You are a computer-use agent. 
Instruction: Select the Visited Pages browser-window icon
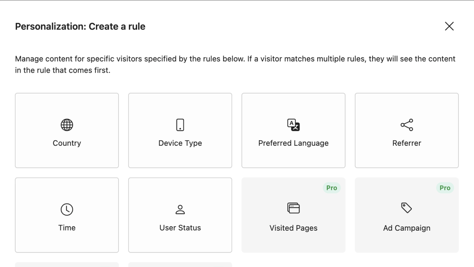[x=293, y=208]
